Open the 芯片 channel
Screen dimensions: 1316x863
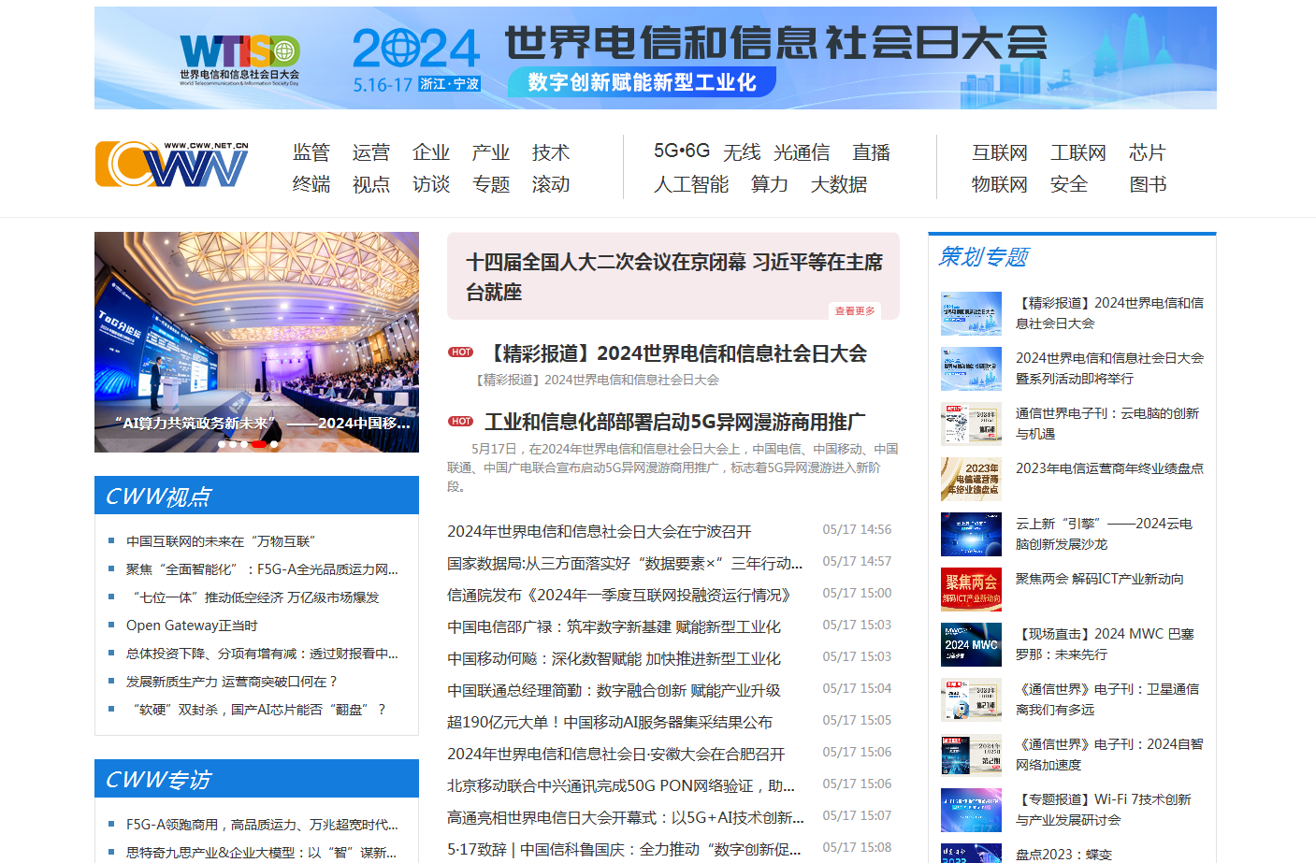[1148, 152]
